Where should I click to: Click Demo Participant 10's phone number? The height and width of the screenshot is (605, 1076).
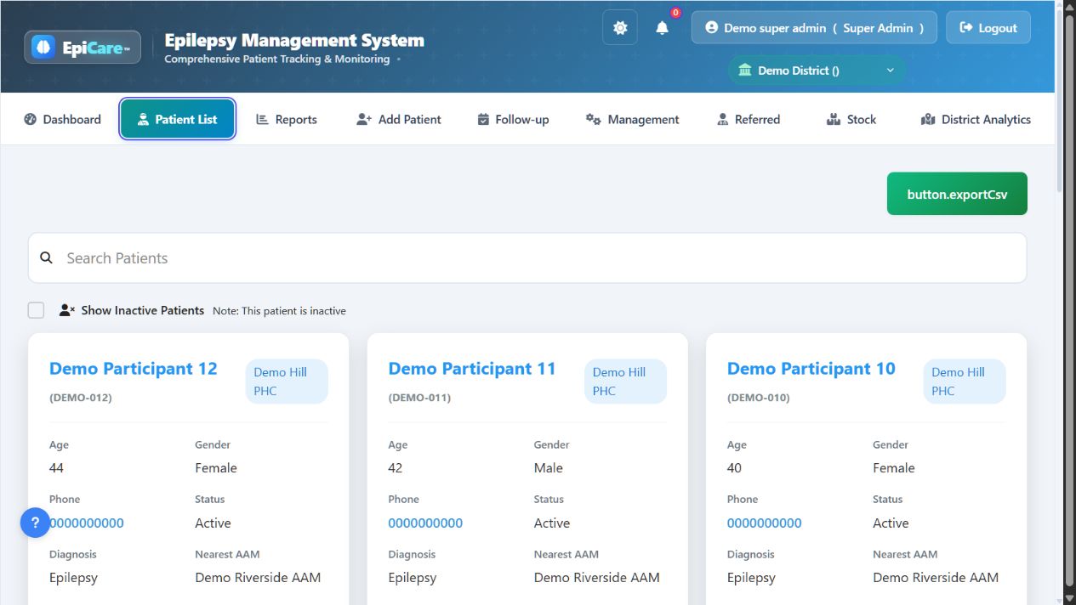click(765, 523)
